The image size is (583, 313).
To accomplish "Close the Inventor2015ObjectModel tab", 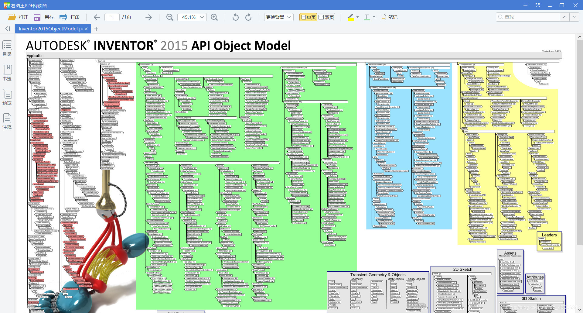I will pyautogui.click(x=86, y=29).
